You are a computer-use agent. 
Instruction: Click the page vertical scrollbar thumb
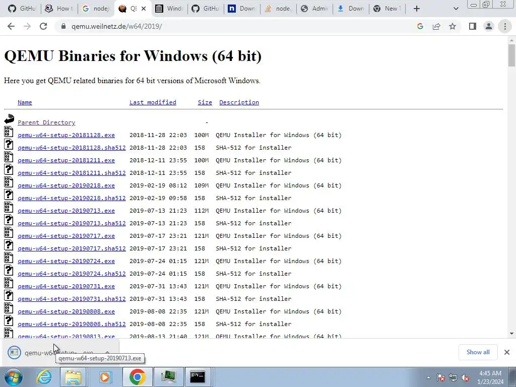click(x=511, y=55)
